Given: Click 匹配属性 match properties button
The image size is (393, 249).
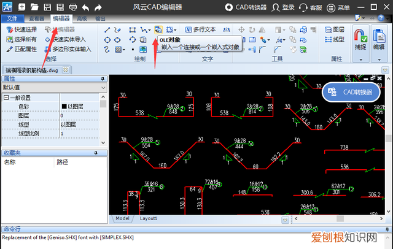Looking at the screenshot, I should click(21, 49).
